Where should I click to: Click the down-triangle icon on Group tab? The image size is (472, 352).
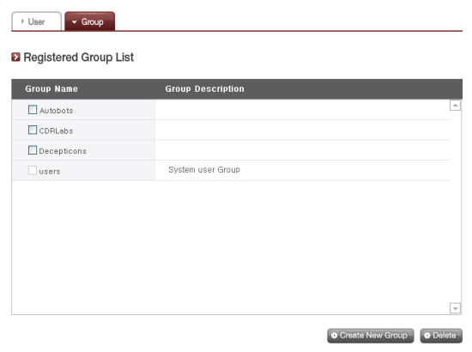point(75,22)
